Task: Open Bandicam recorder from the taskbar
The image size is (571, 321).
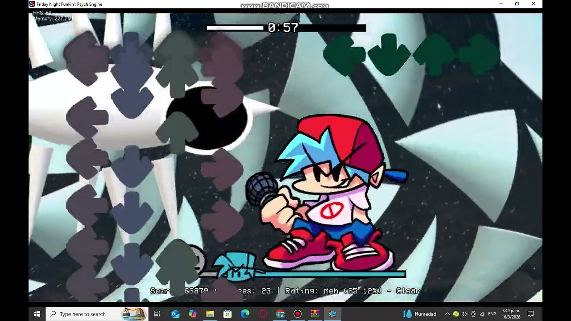Action: coord(298,314)
